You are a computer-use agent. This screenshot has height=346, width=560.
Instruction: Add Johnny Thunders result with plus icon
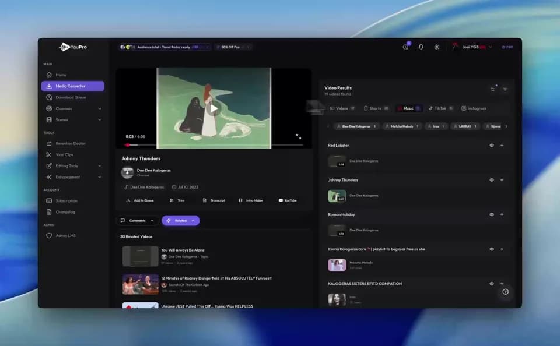tap(502, 180)
